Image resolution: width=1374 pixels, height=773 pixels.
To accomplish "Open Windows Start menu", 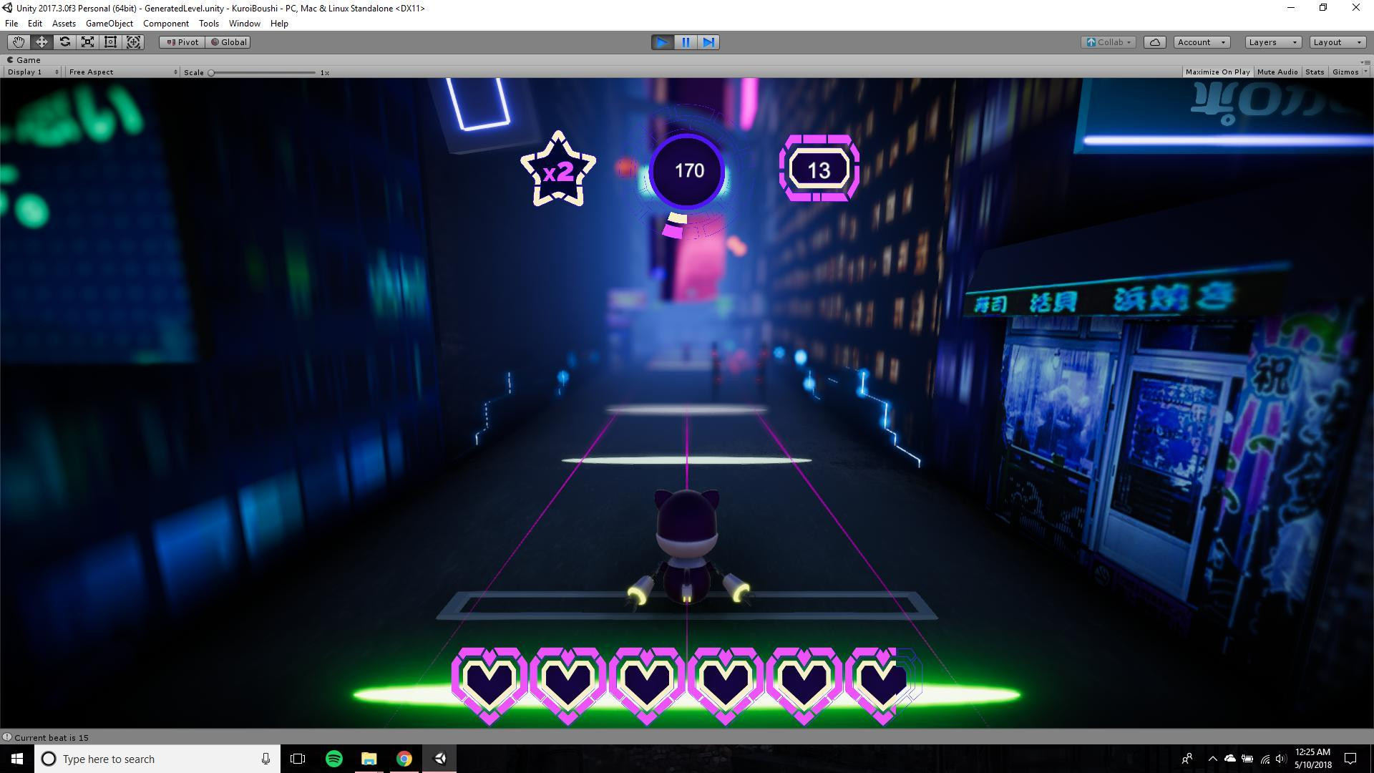I will pyautogui.click(x=17, y=759).
